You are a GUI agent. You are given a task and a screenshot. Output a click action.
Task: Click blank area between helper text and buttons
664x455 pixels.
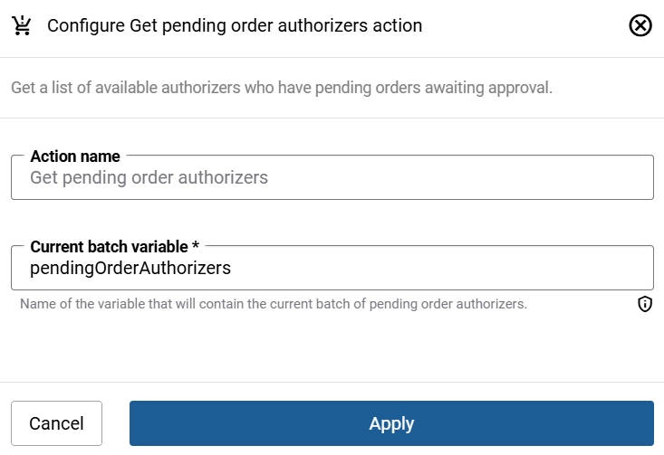[x=332, y=348]
